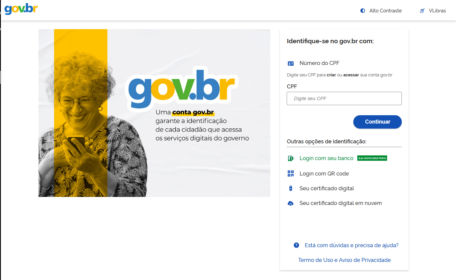The image size is (456, 280).
Task: Click the USB digital certificate icon
Action: [290, 188]
